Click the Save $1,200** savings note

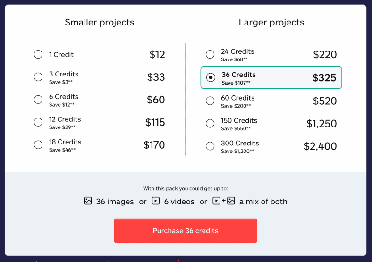click(237, 151)
